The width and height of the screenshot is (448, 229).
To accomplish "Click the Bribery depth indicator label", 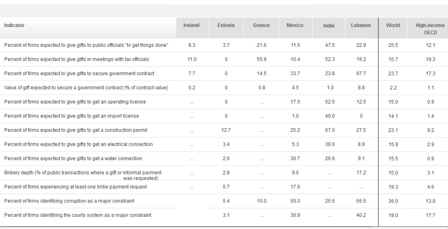I will coord(83,173).
